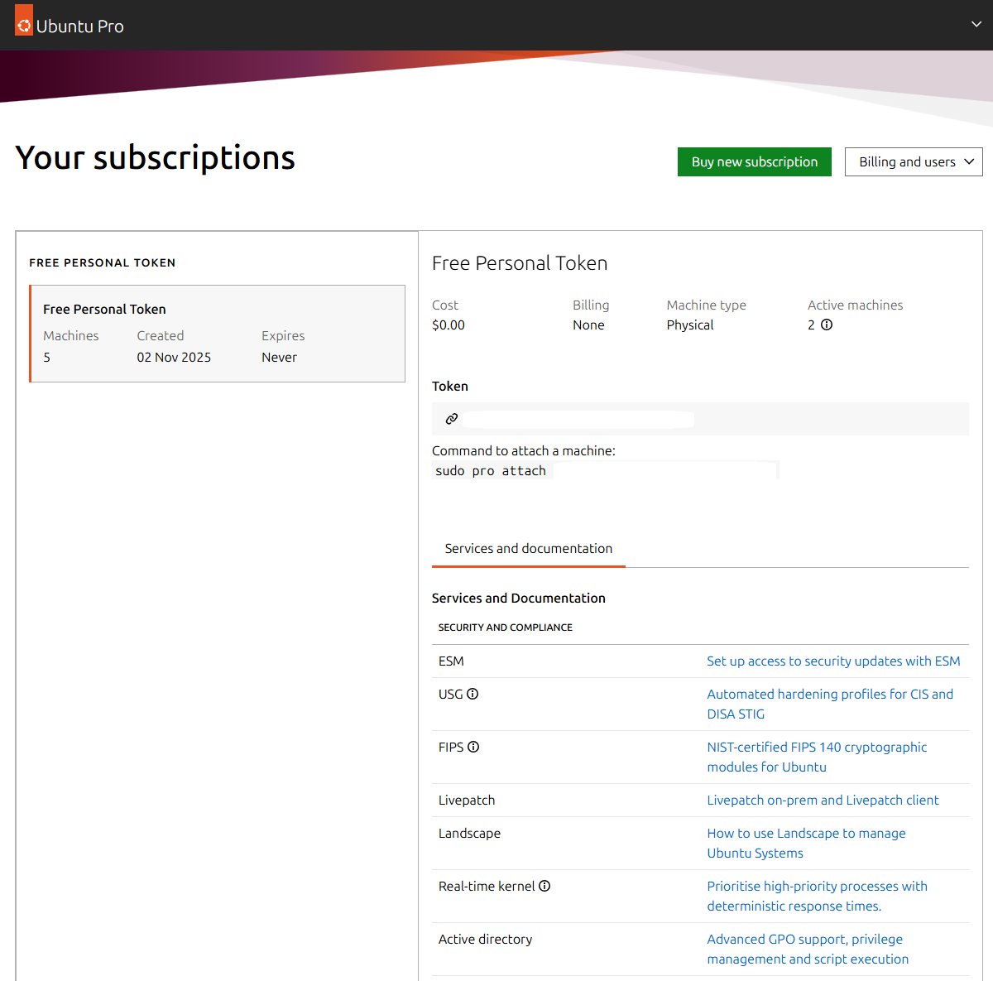Click the Real-time kernel info icon

[544, 886]
